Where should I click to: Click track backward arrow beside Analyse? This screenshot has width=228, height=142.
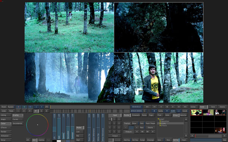[x=137, y=132]
